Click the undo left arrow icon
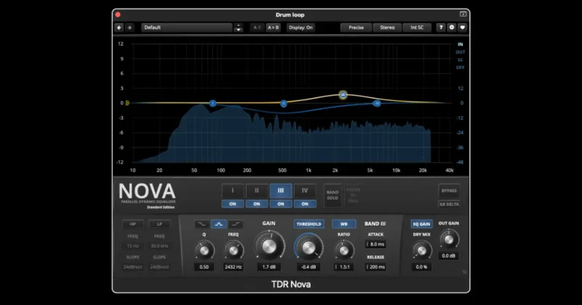Image resolution: width=582 pixels, height=305 pixels. pos(119,28)
